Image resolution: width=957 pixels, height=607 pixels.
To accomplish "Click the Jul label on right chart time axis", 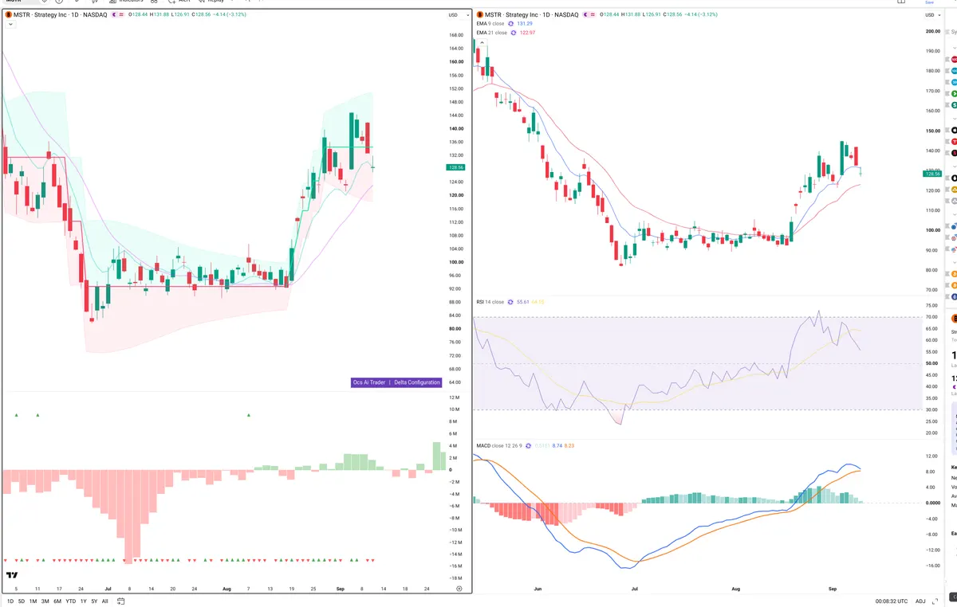I will pyautogui.click(x=636, y=588).
